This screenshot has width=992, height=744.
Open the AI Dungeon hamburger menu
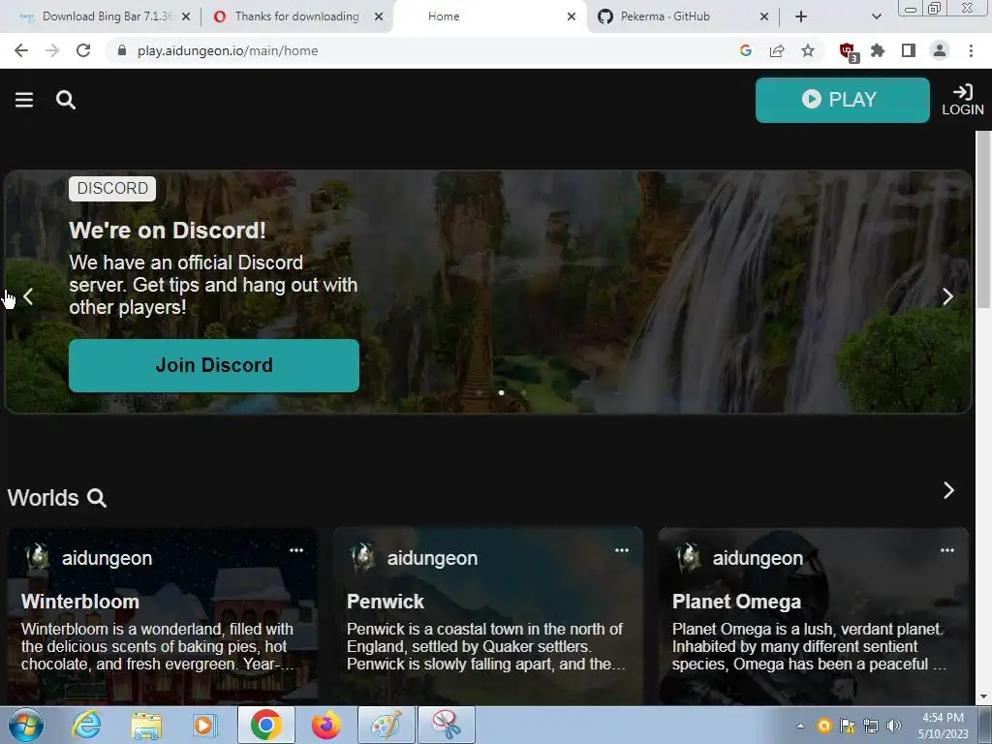click(24, 100)
